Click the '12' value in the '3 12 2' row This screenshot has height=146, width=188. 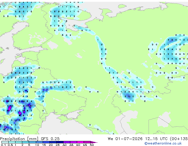click(x=129, y=96)
